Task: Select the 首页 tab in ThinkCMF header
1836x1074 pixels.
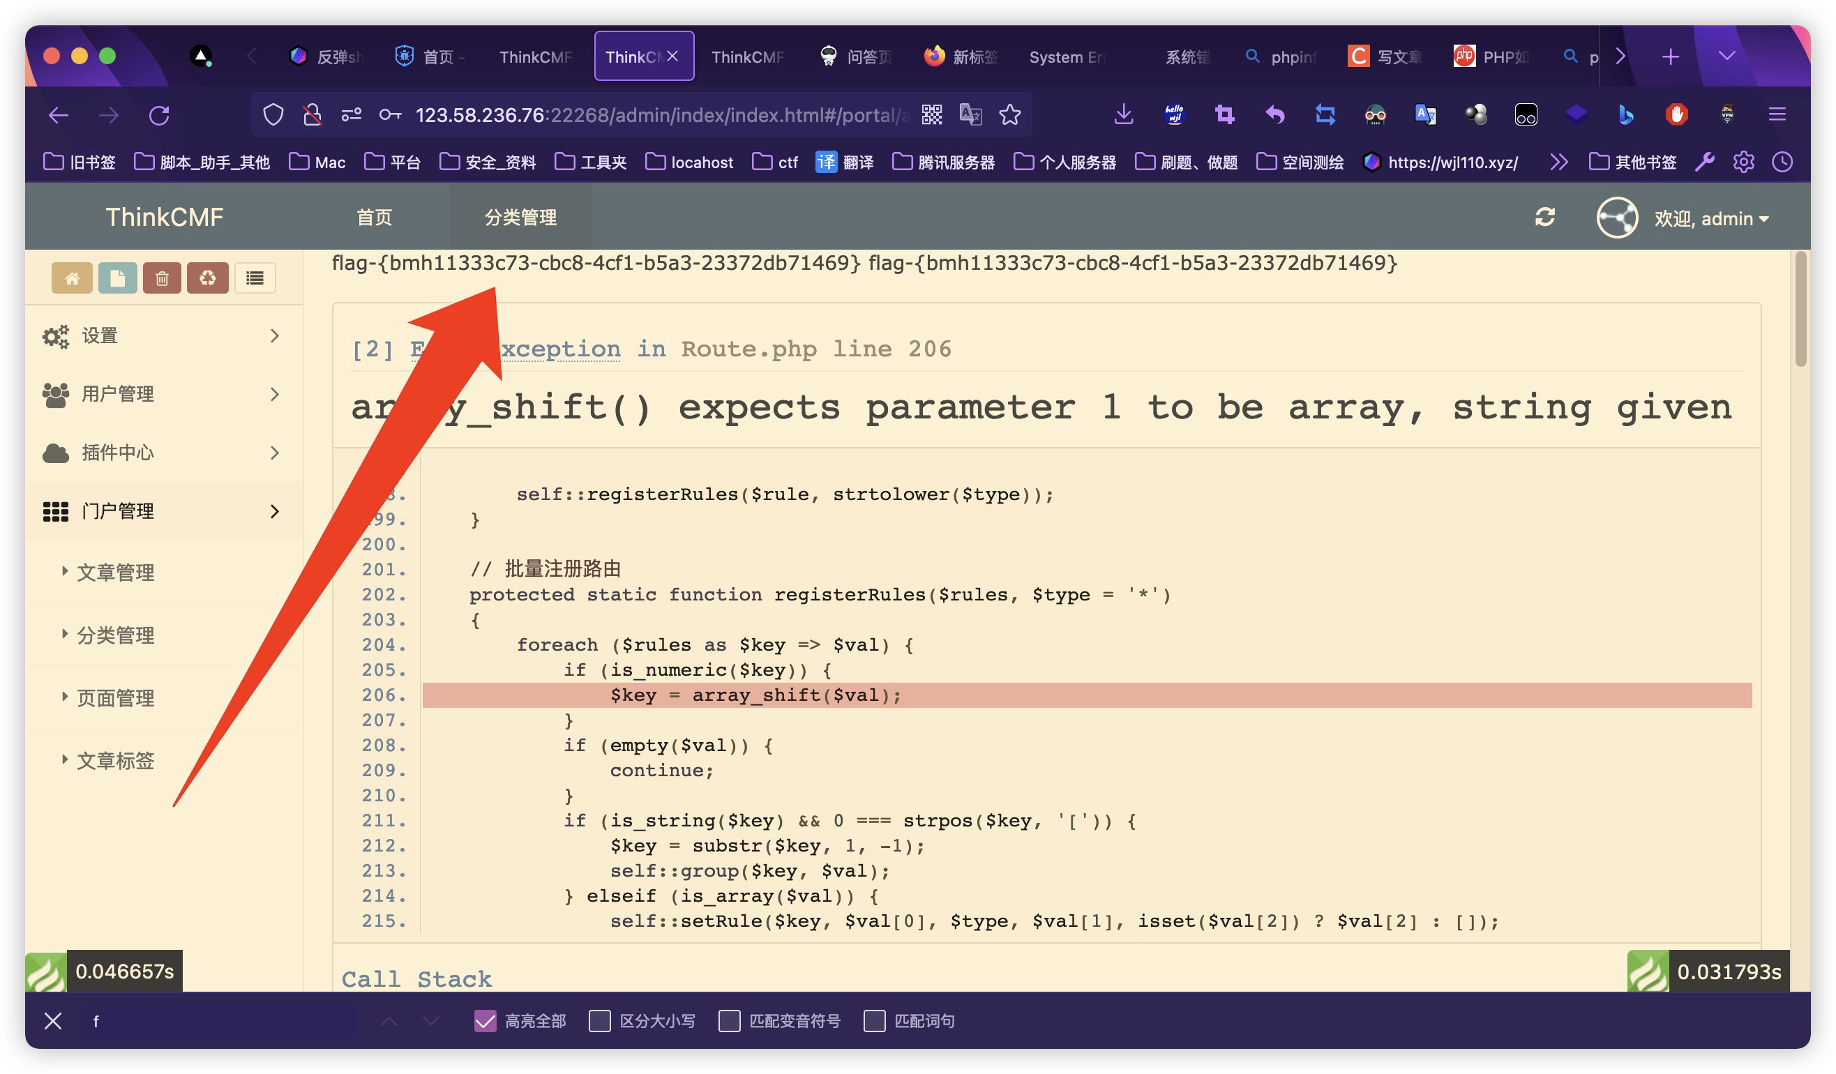Action: pos(375,217)
